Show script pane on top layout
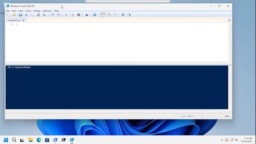Viewport: 256px width, 144px height. tap(103, 15)
